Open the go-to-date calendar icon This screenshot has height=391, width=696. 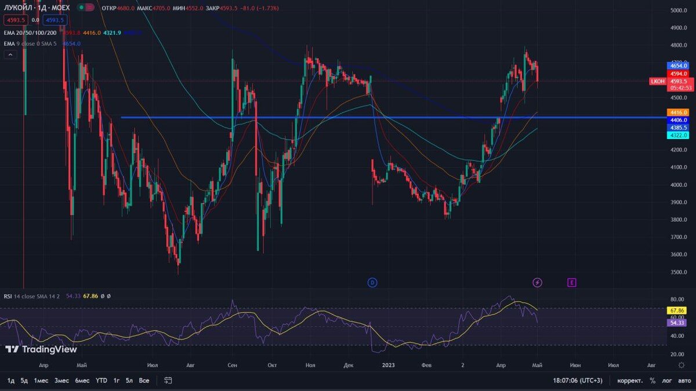tap(168, 381)
